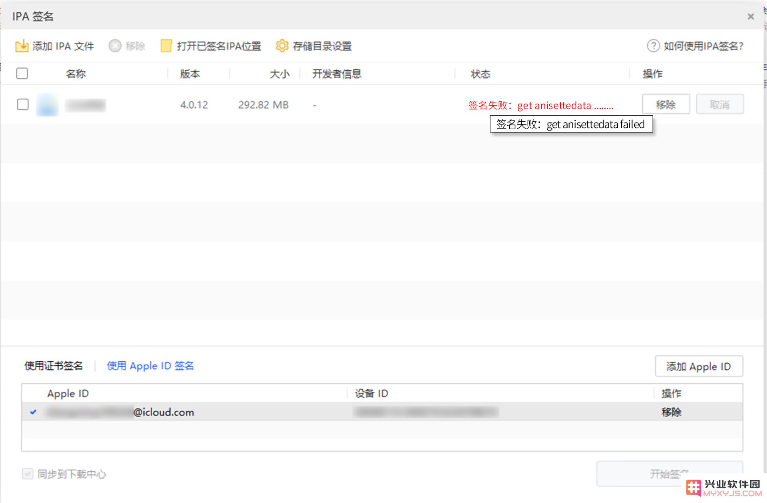Click the 开发者信息 column header

coord(337,74)
